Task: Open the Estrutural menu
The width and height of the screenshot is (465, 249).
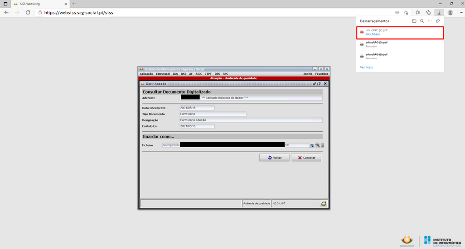Action: [163, 74]
